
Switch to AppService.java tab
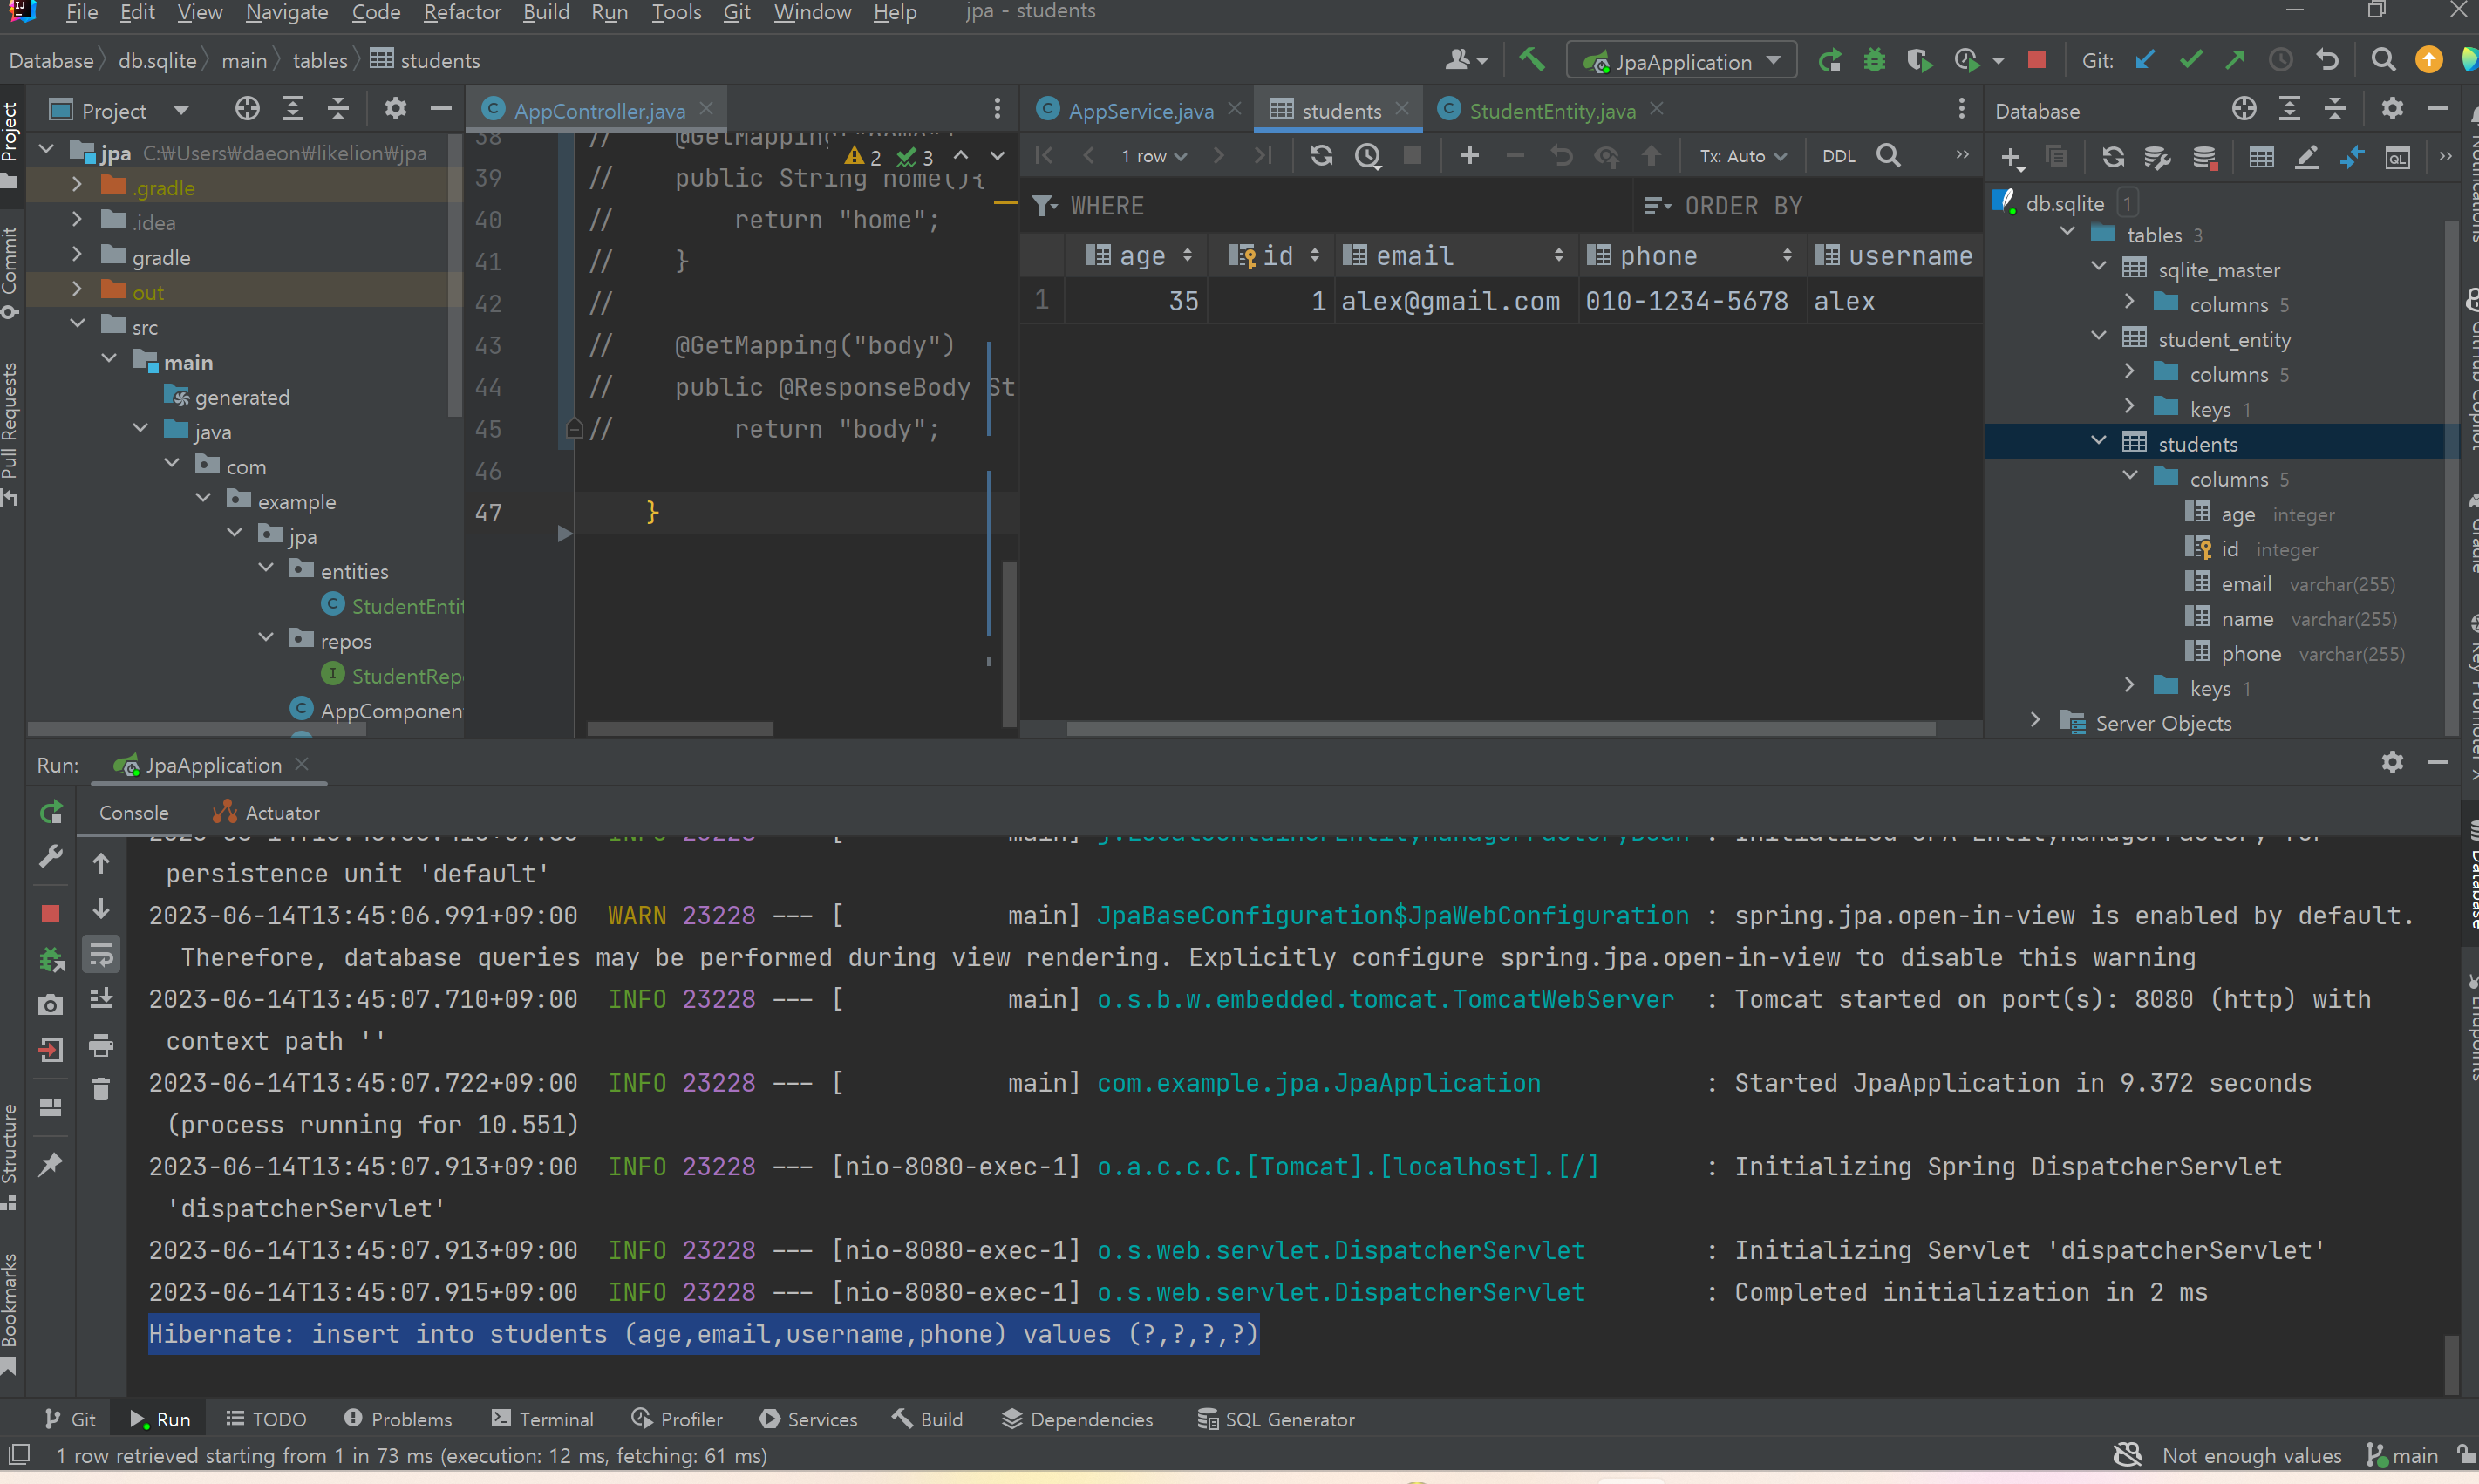[1140, 110]
